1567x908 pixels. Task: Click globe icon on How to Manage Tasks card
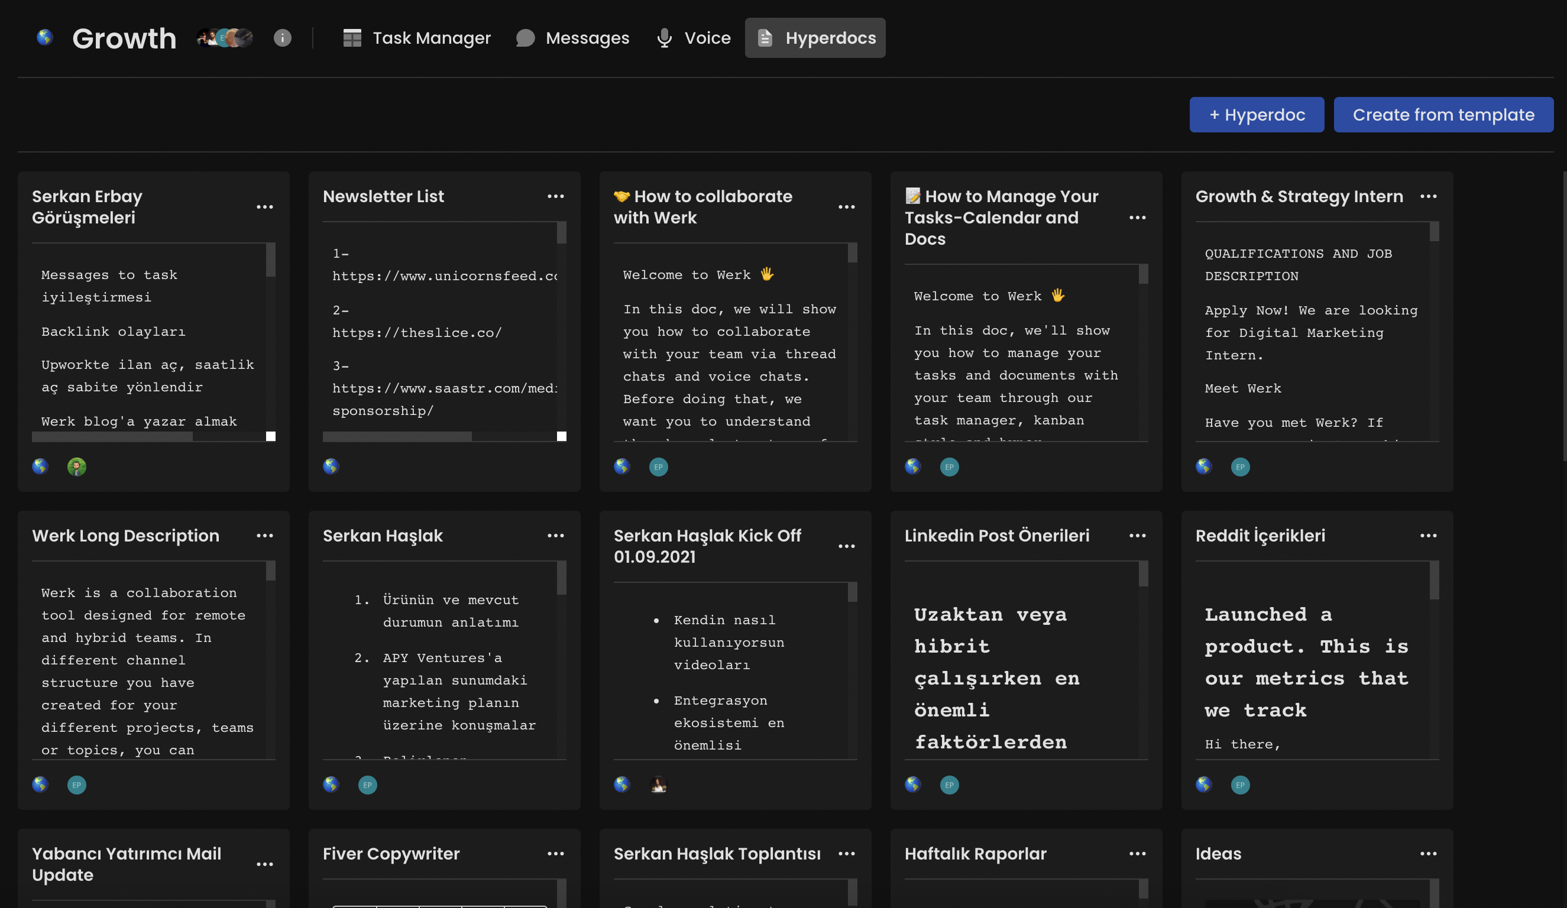coord(914,466)
